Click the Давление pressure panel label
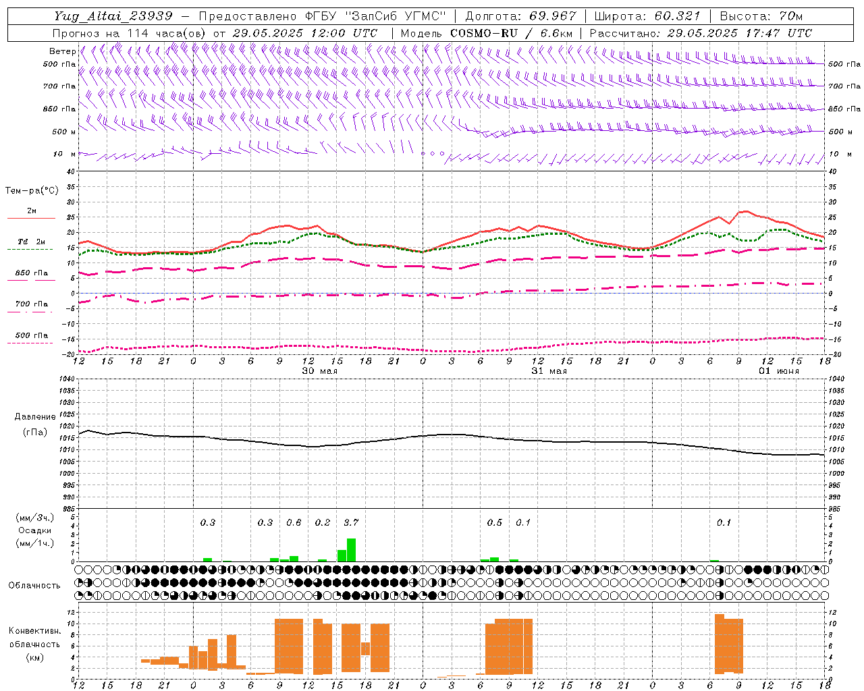The width and height of the screenshot is (864, 691). pos(35,417)
